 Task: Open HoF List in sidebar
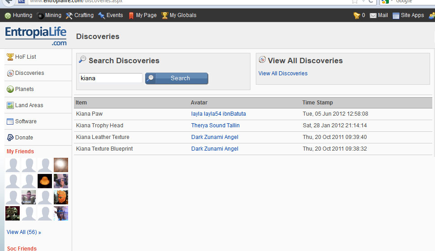[x=26, y=56]
